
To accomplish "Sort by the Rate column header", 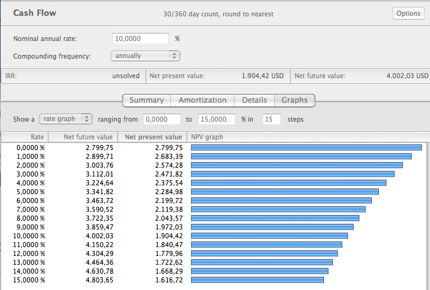I will [25, 137].
